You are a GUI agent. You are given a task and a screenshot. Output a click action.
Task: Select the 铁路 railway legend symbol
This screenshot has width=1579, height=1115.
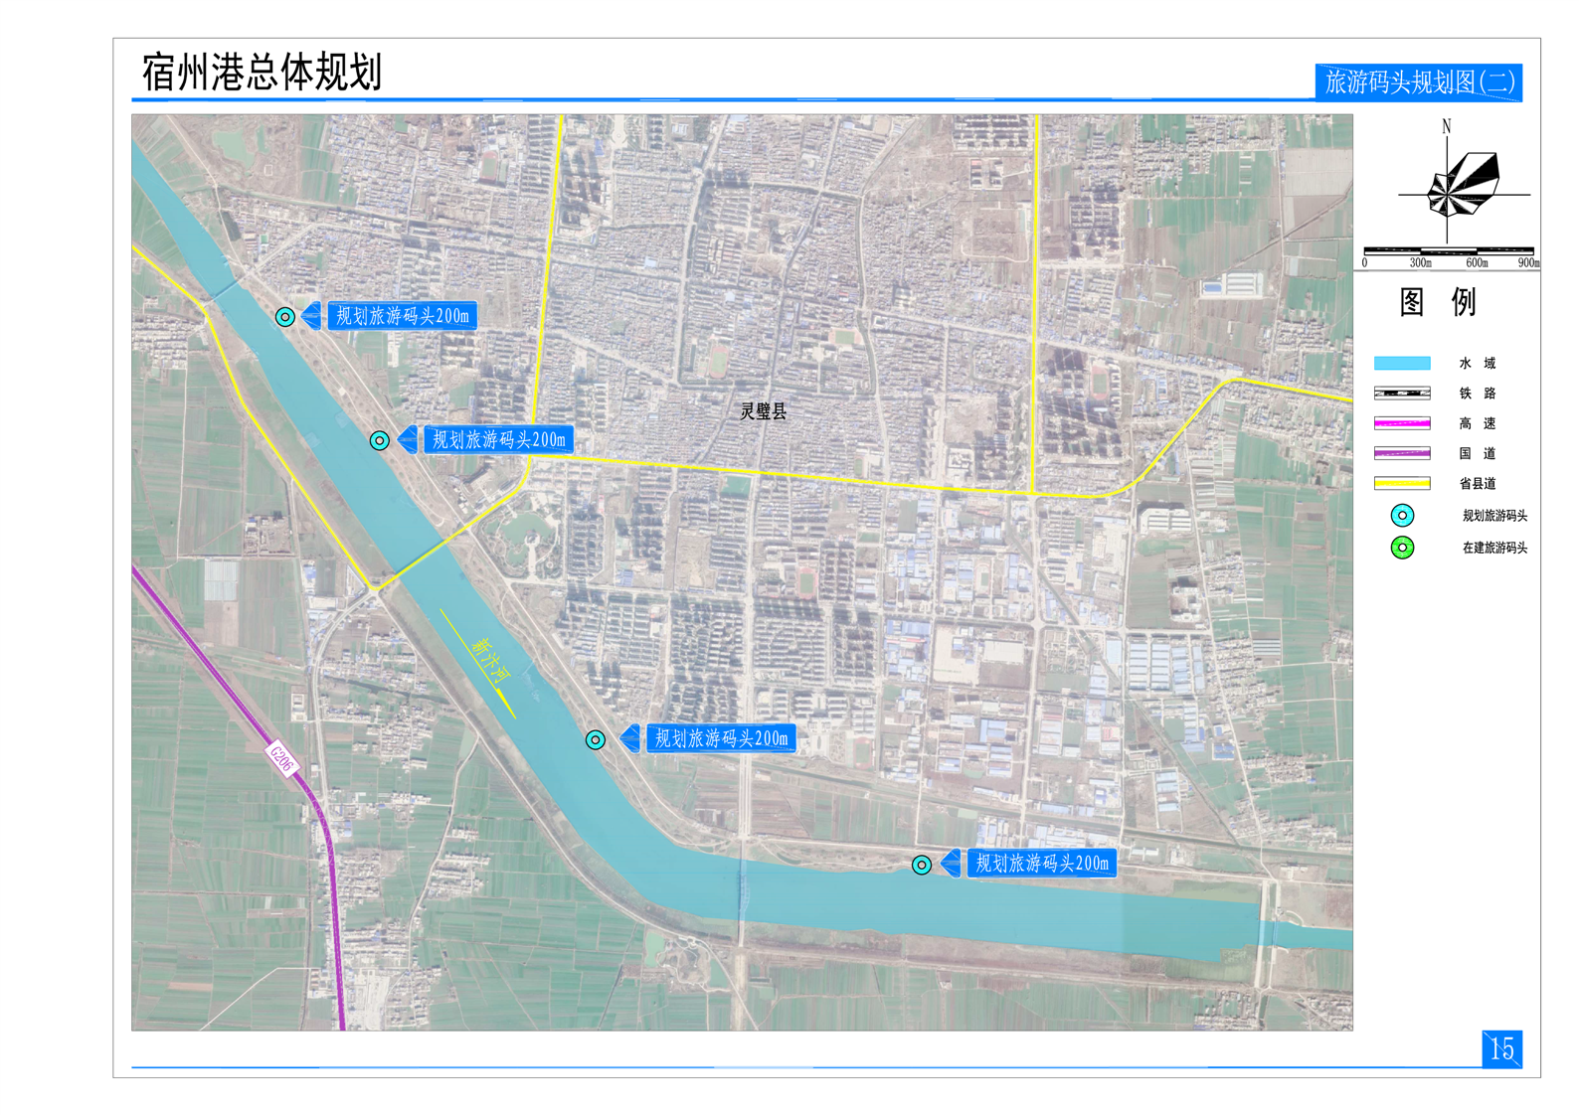[x=1402, y=394]
